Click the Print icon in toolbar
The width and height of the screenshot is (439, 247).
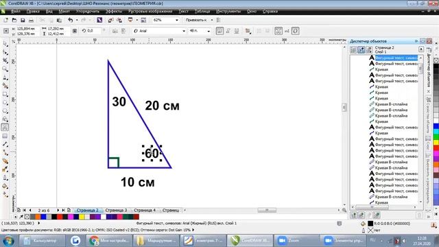(x=31, y=20)
